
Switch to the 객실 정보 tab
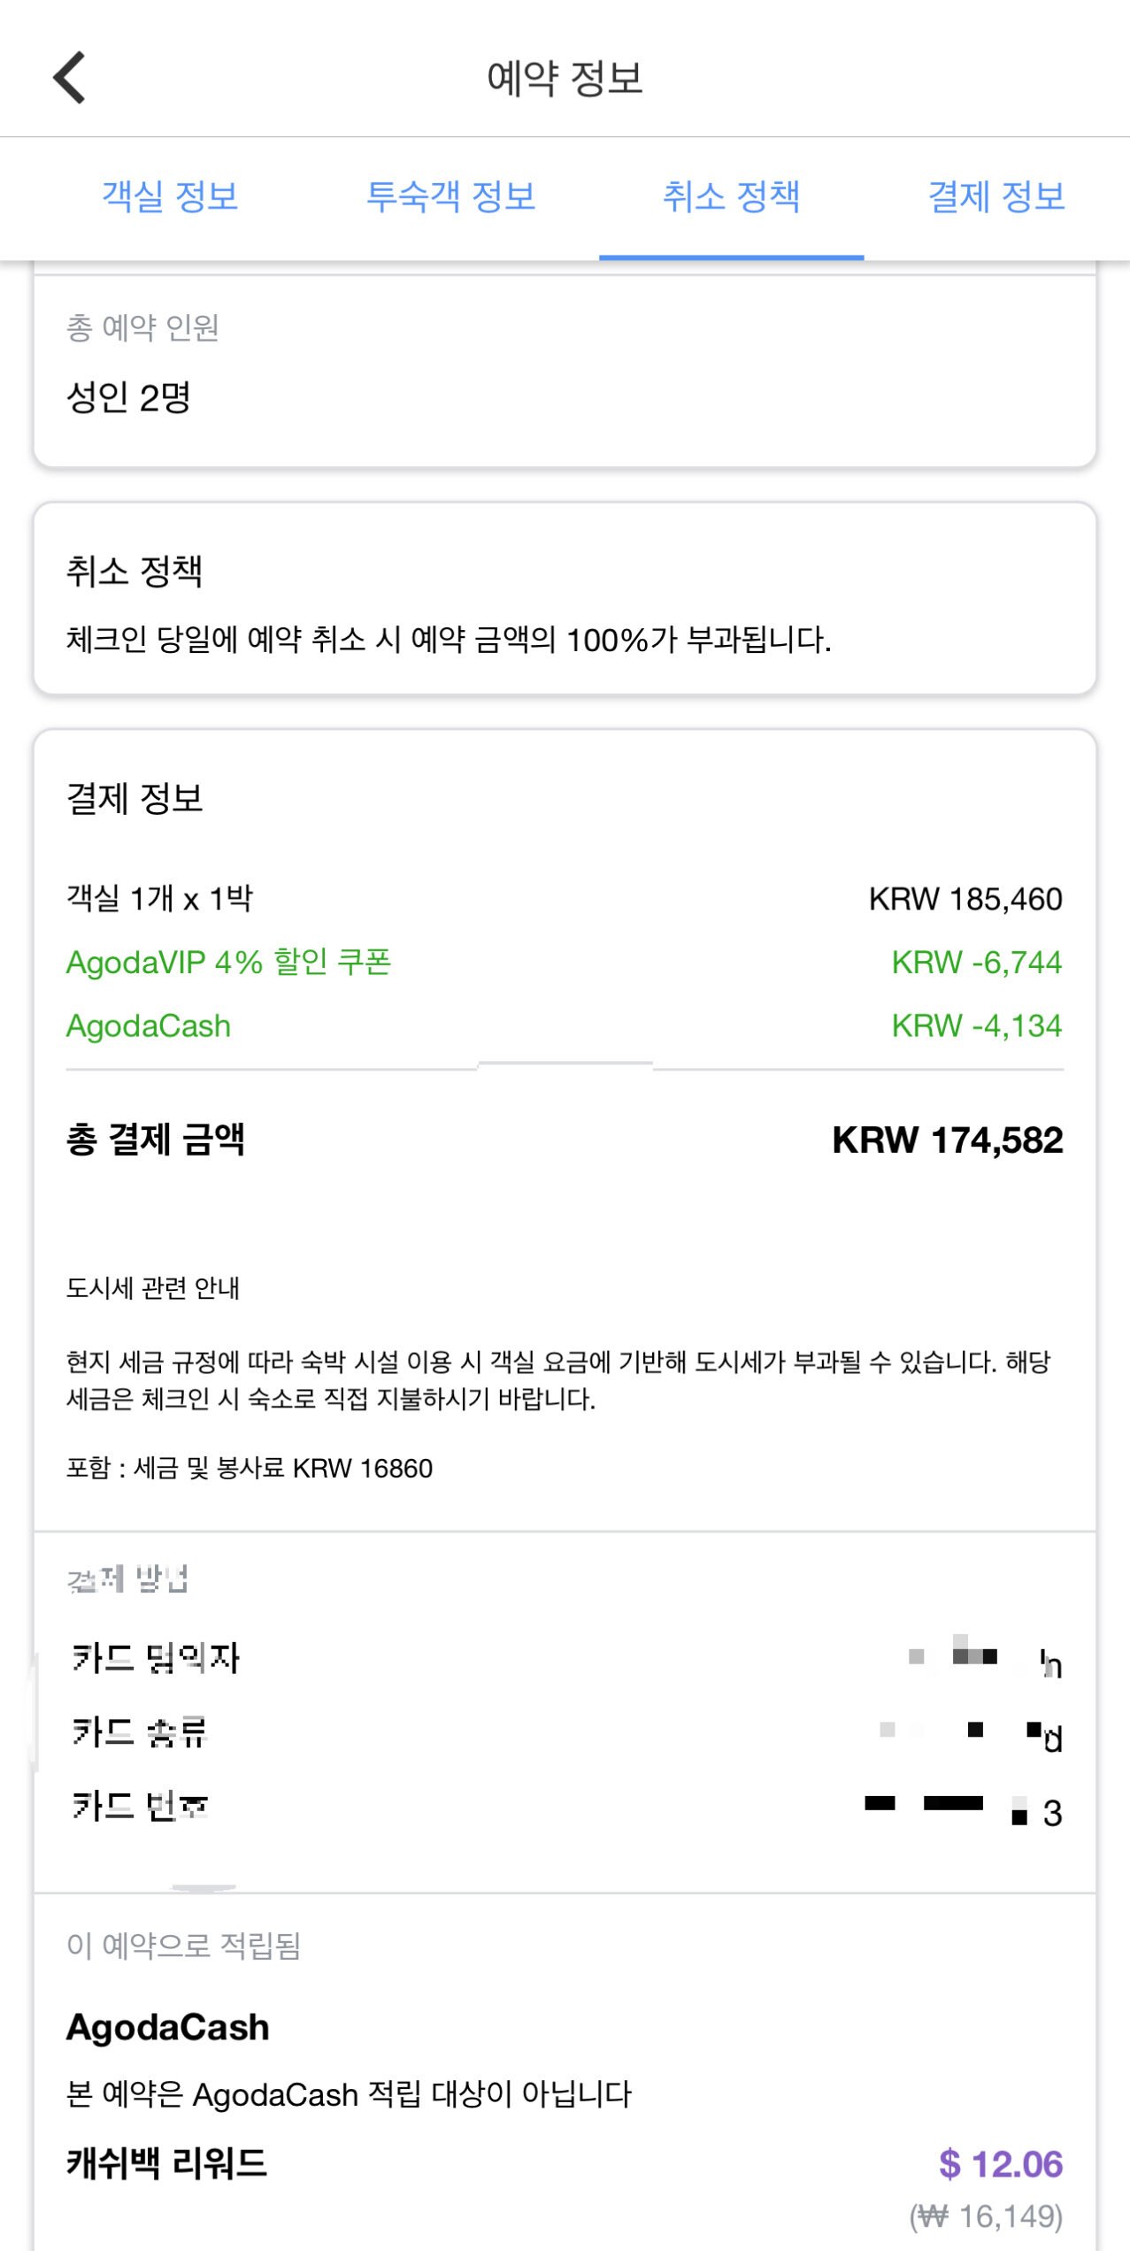(170, 196)
